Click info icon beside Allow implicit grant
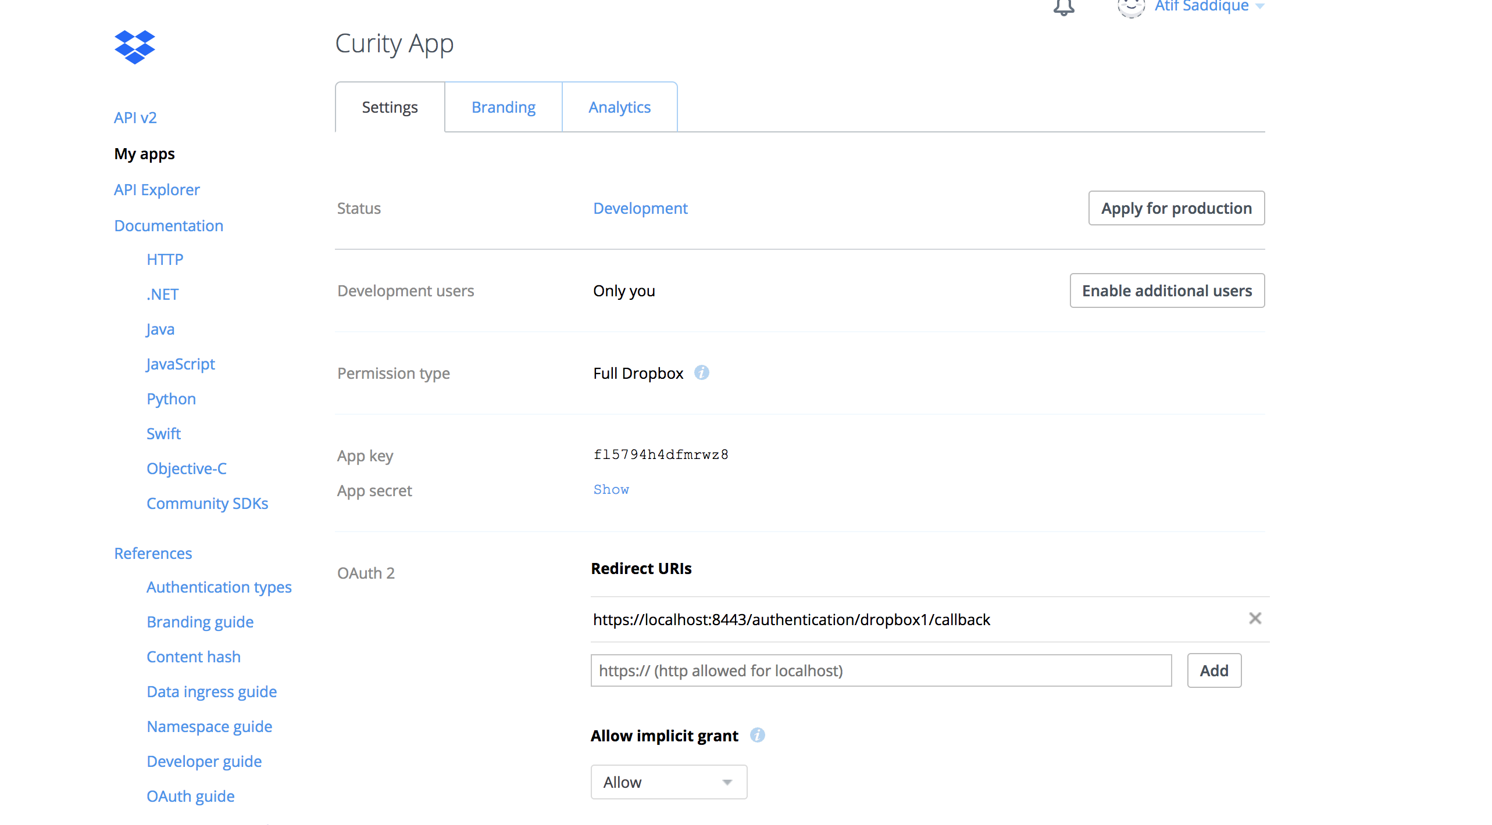This screenshot has width=1492, height=825. click(x=757, y=735)
